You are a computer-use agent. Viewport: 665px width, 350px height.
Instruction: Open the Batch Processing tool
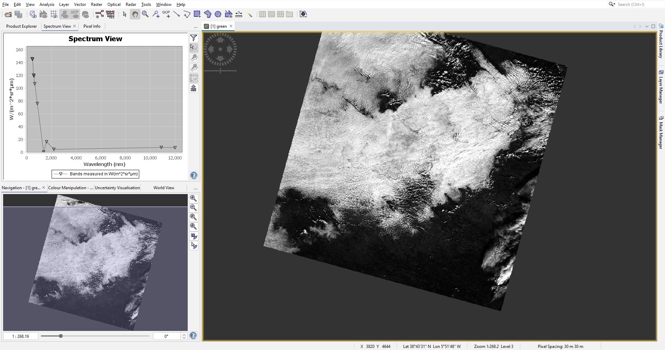click(110, 14)
